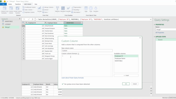The width and height of the screenshot is (176, 99).
Task: Open the Custom Column ribbon icon
Action: coord(11,10)
